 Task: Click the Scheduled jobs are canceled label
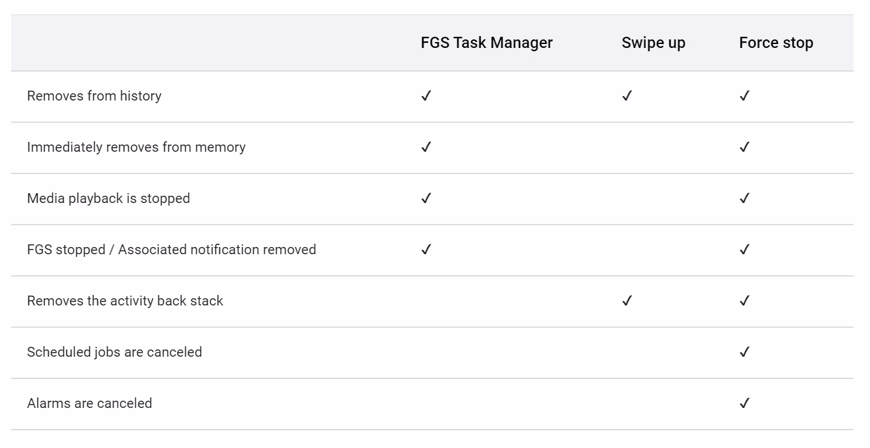114,352
